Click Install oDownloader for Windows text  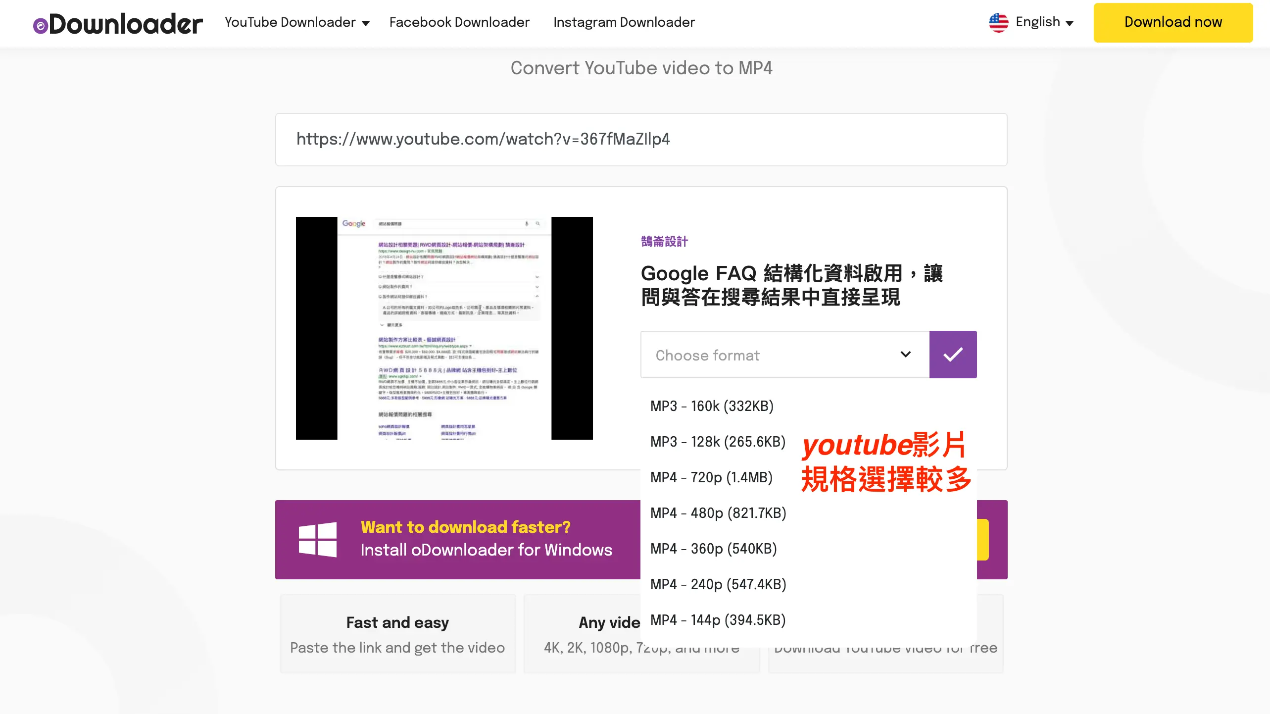tap(486, 550)
